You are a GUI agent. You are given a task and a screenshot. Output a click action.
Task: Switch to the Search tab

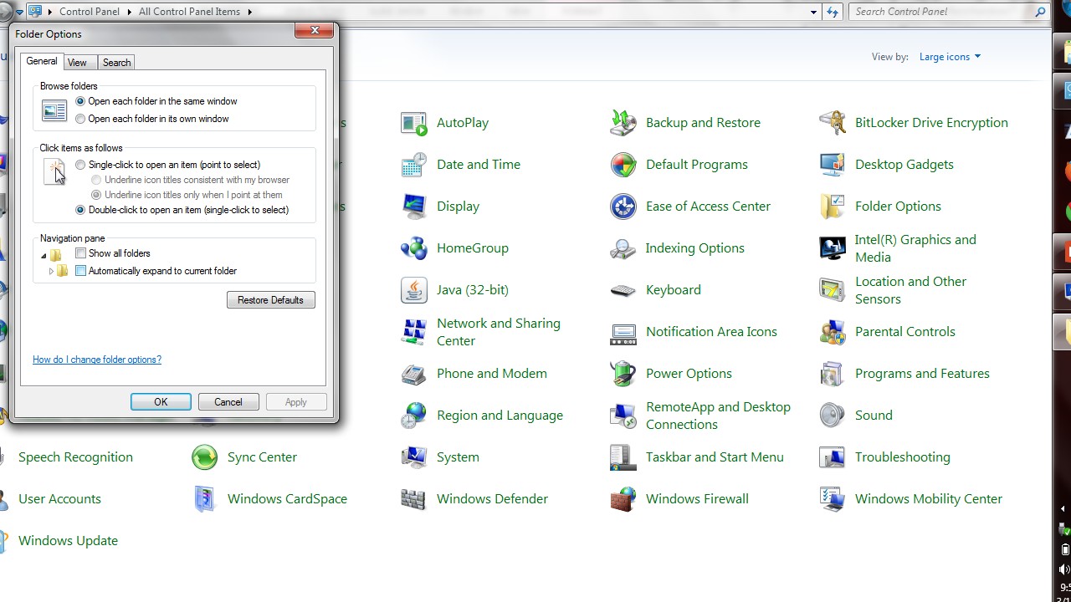coord(116,63)
